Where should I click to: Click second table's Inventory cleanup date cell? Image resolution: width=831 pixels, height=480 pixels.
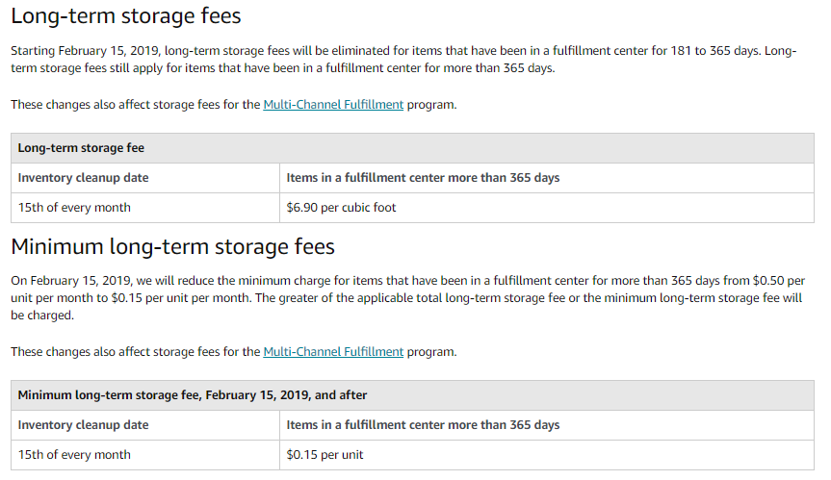click(145, 425)
